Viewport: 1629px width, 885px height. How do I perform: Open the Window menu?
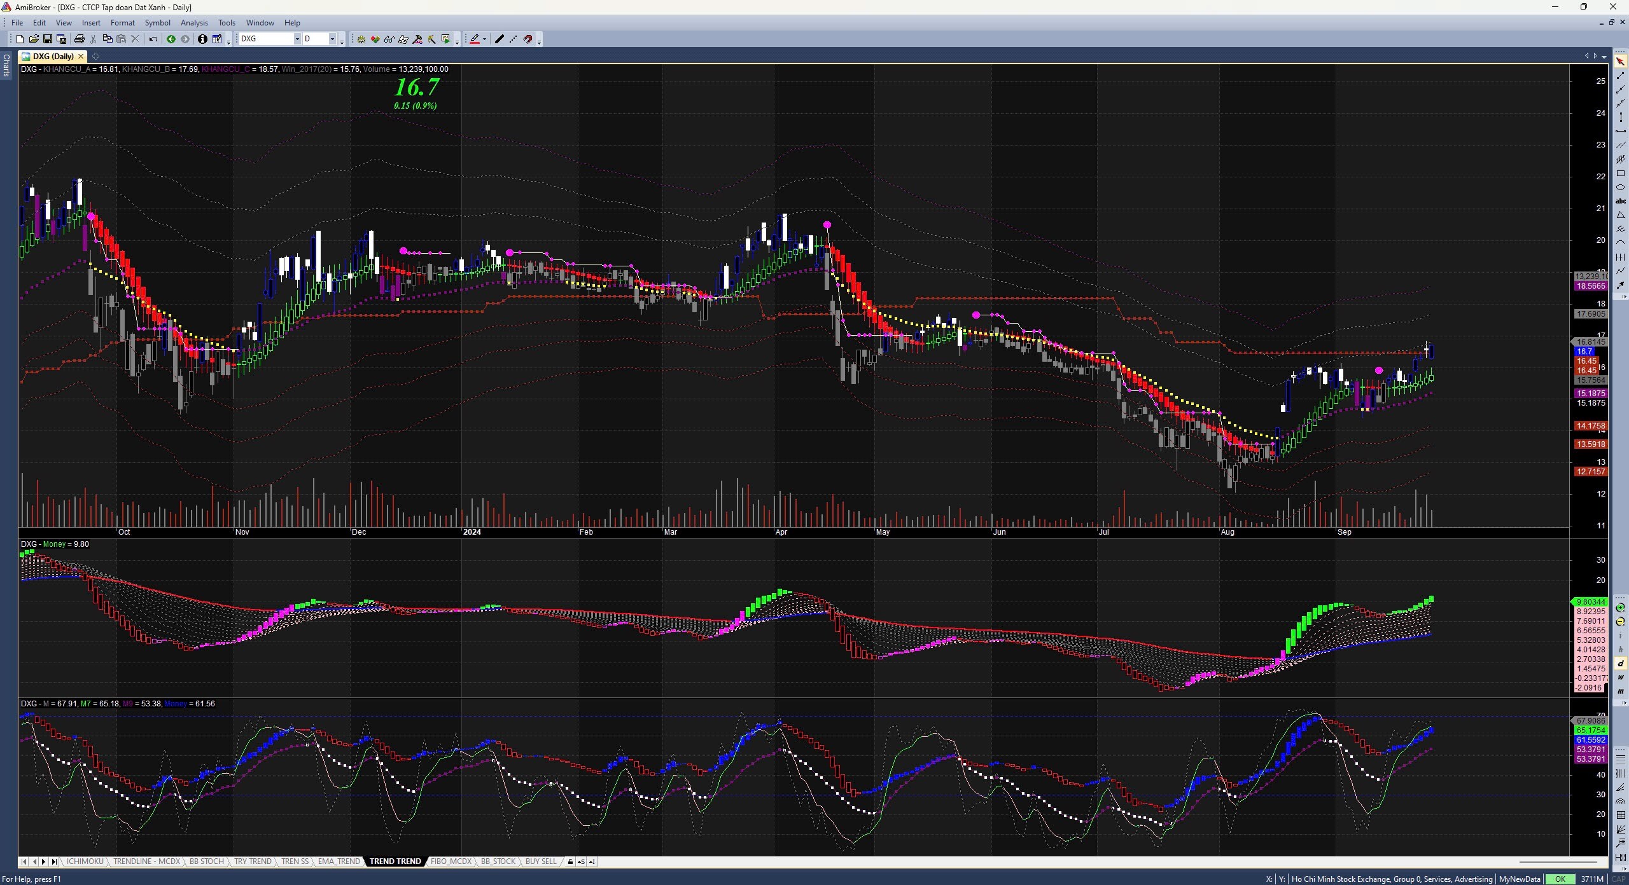click(260, 22)
